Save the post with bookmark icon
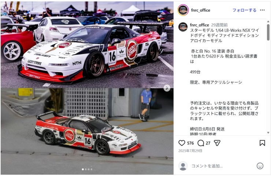 pos(262,143)
